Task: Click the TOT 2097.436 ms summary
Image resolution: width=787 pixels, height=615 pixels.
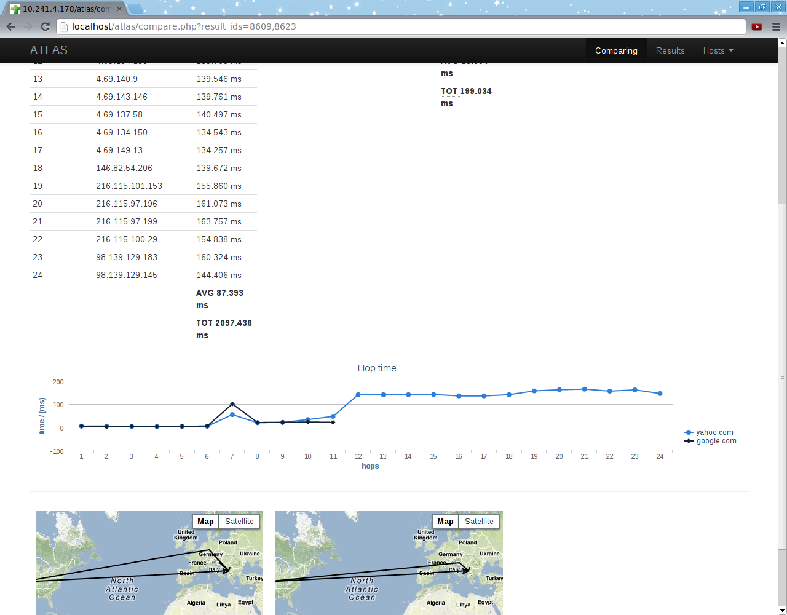Action: click(224, 329)
